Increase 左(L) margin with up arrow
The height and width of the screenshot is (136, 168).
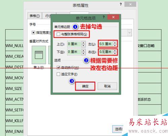click(115, 43)
